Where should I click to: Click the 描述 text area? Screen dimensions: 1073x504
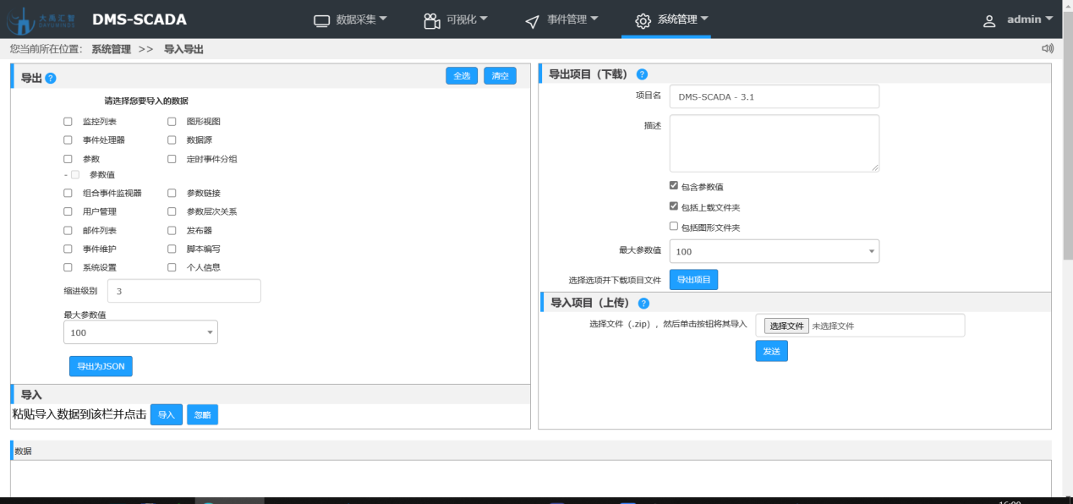click(774, 144)
